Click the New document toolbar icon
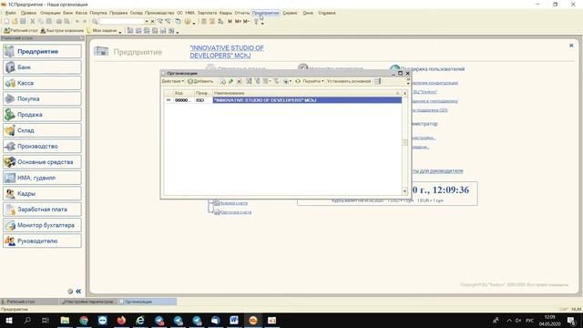 click(6, 22)
